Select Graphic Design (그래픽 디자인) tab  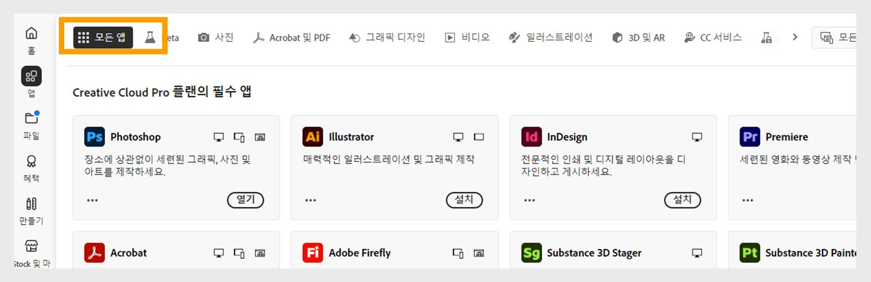point(387,38)
